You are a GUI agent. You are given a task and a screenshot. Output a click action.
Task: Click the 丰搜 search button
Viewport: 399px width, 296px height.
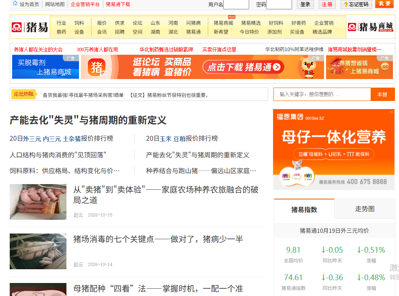click(x=382, y=94)
